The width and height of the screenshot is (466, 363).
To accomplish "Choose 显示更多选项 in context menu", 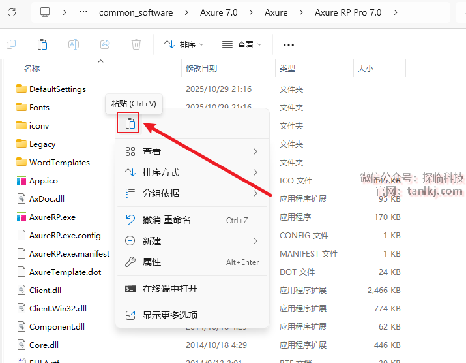I will click(192, 315).
